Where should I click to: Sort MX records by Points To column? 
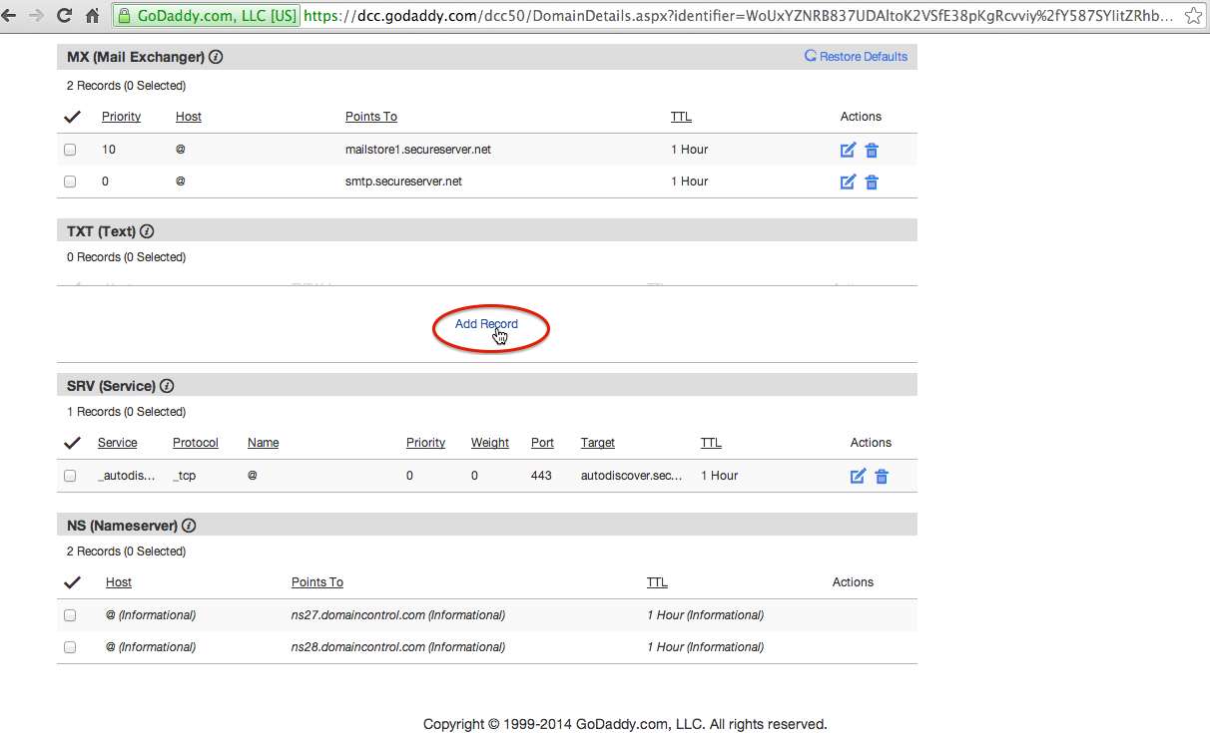point(370,117)
